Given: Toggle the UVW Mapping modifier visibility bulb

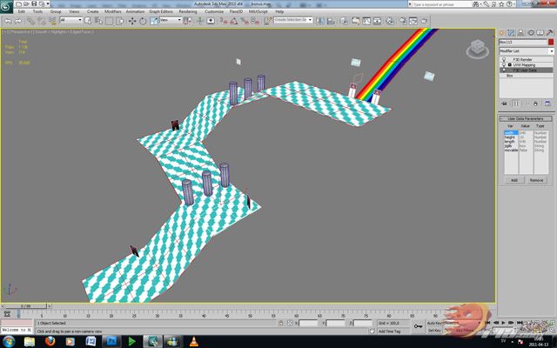Looking at the screenshot, I should point(504,64).
